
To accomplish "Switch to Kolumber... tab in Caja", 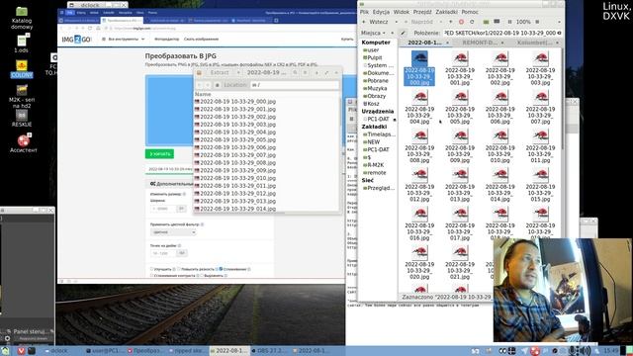I will coord(534,43).
